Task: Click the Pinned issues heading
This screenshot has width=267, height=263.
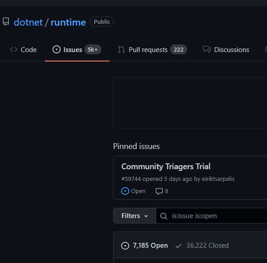Action: (x=136, y=146)
